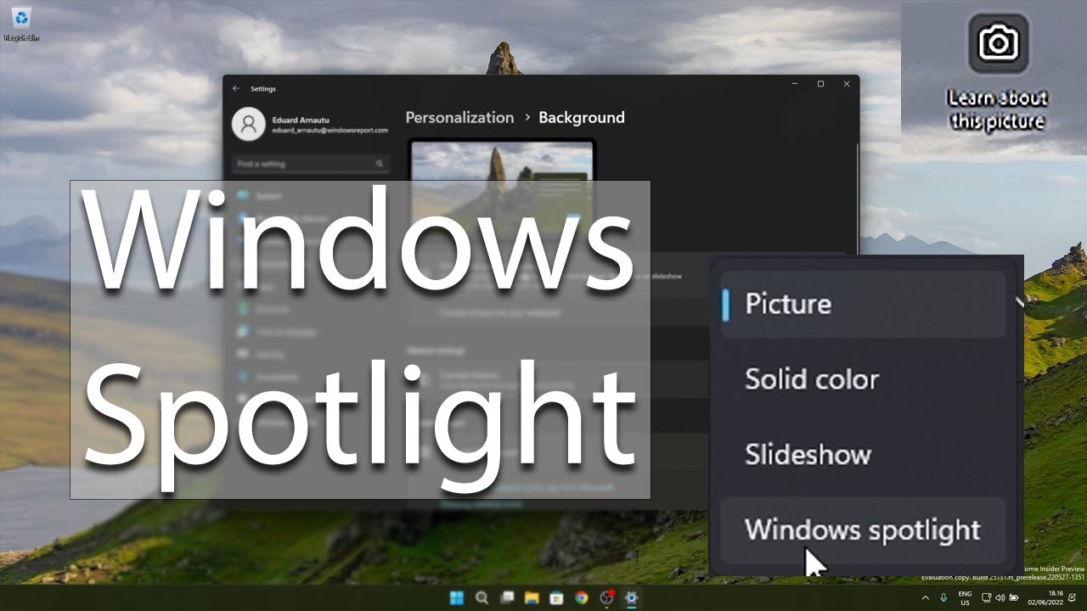Image resolution: width=1087 pixels, height=611 pixels.
Task: Open the Recycle Bin desktop icon
Action: pos(21,24)
